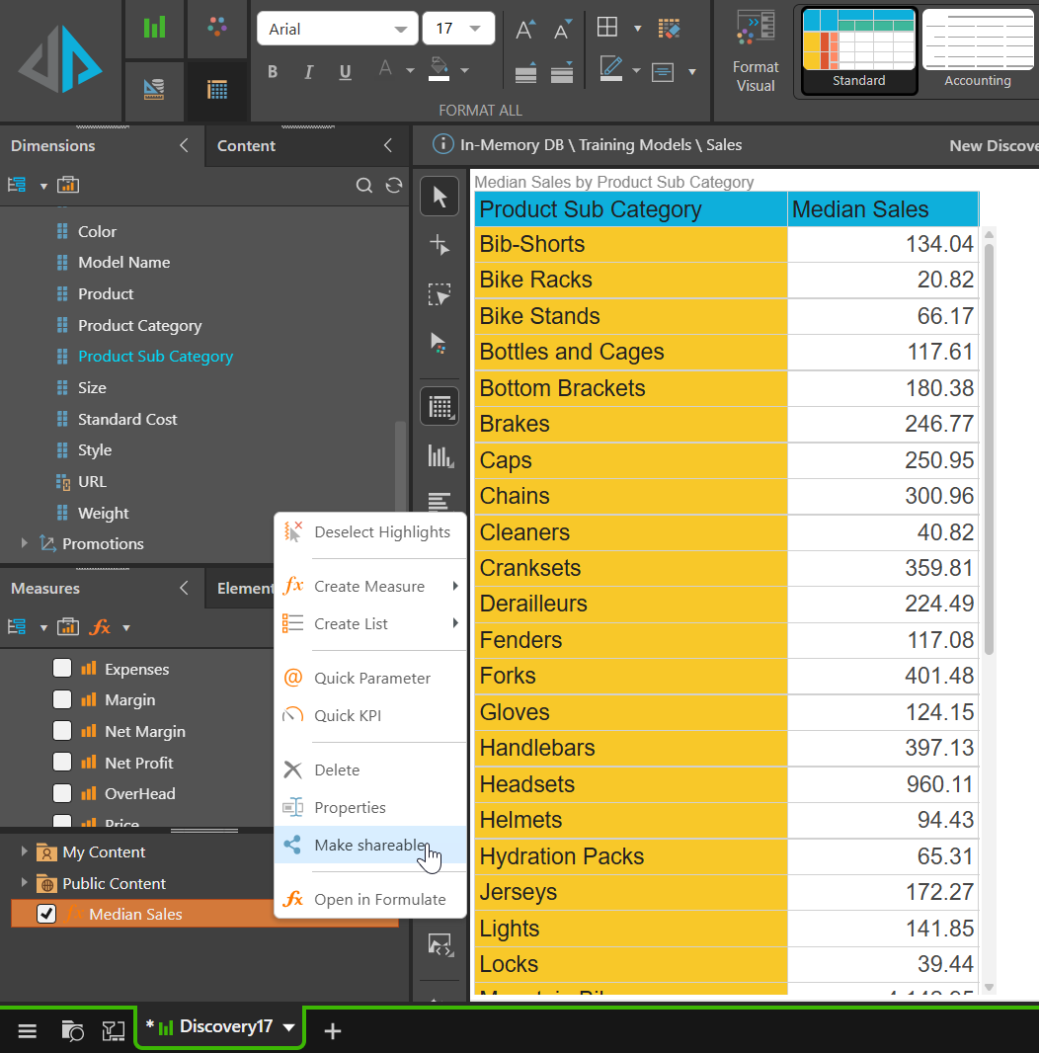Tick the Net Profit measure checkbox

click(x=62, y=763)
